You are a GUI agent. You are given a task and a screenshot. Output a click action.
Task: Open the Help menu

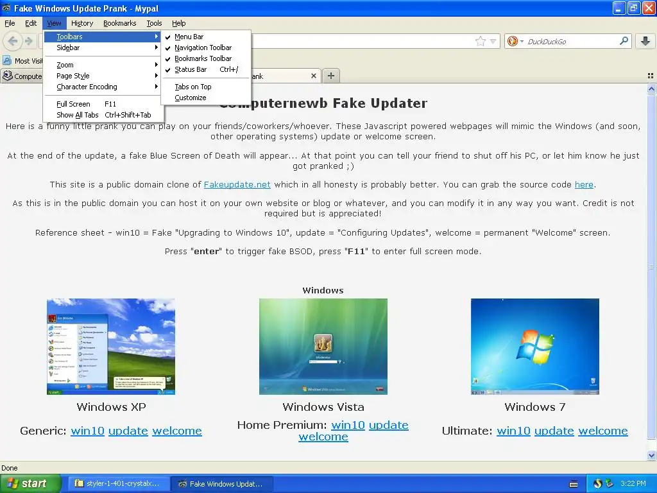(x=179, y=23)
